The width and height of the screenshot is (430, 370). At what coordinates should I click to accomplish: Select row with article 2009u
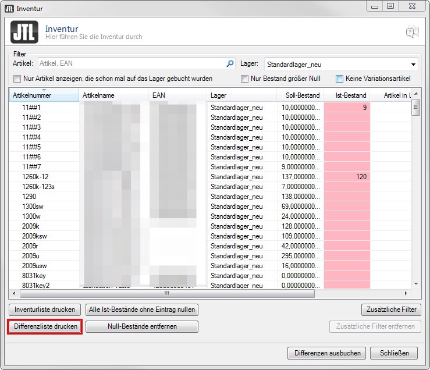click(210, 255)
